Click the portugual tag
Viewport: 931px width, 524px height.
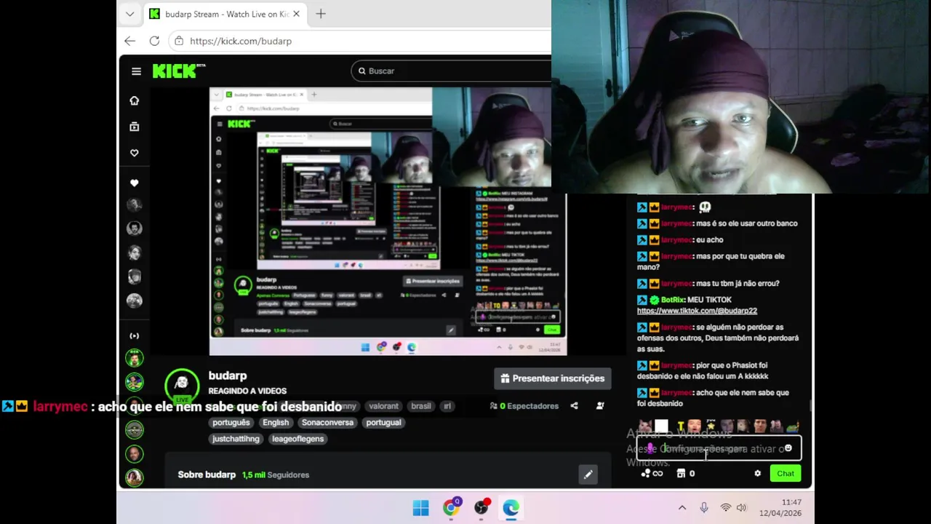coord(383,422)
